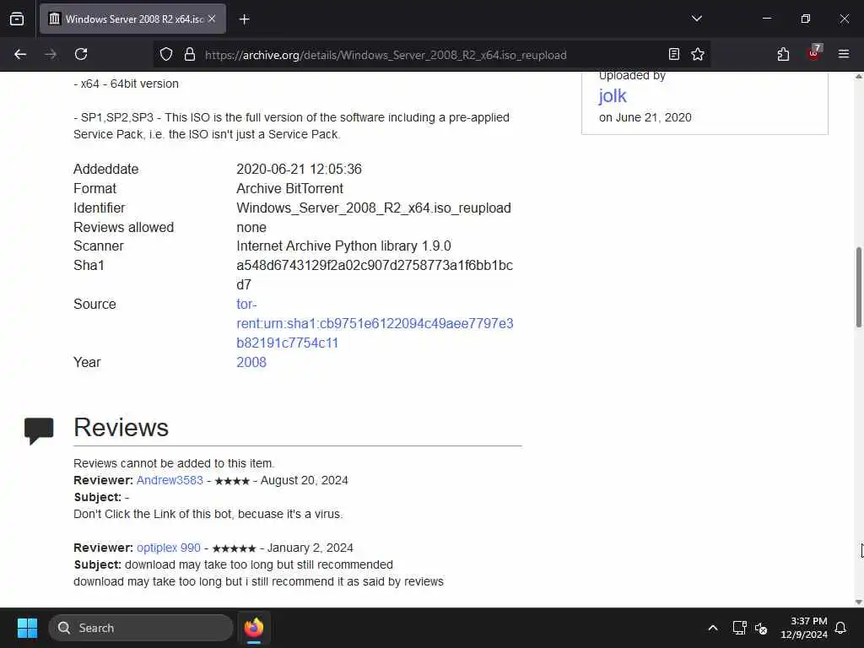Open tracking protection shield icon

[x=166, y=55]
